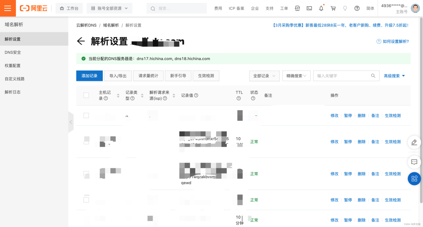This screenshot has height=227, width=423.
Task: Open the hamburger menu icon top-left
Action: (x=8, y=8)
